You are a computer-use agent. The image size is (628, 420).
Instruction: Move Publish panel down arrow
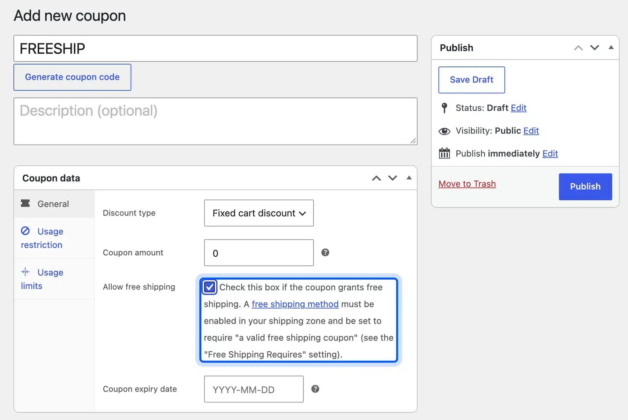pyautogui.click(x=595, y=48)
